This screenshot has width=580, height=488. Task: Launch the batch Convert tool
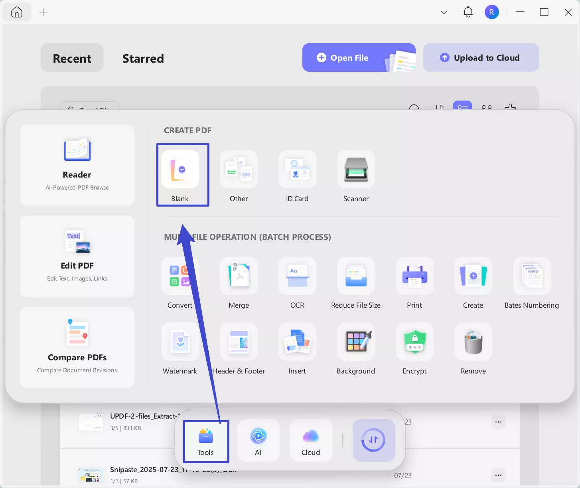(x=180, y=283)
